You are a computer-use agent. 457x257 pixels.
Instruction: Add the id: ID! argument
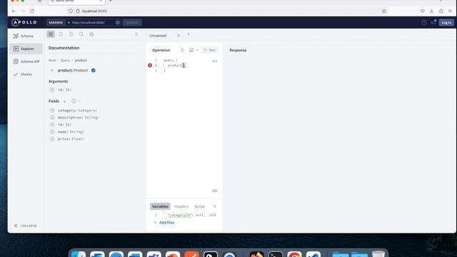tap(52, 90)
